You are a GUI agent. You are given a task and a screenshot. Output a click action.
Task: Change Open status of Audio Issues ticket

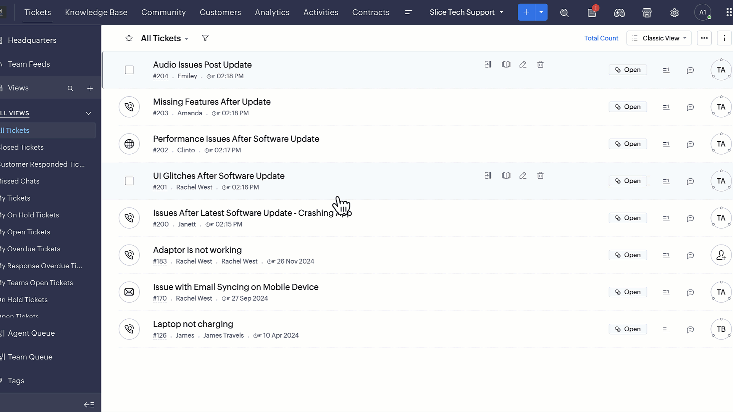tap(628, 70)
